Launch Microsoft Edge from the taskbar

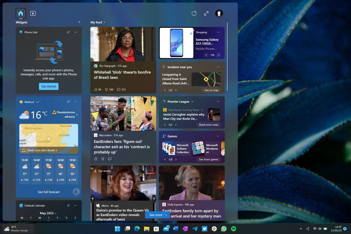point(137,229)
